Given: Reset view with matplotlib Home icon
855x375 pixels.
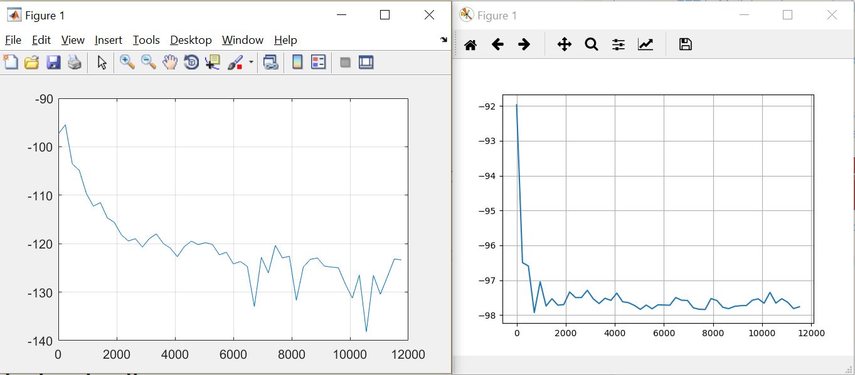Looking at the screenshot, I should point(470,44).
